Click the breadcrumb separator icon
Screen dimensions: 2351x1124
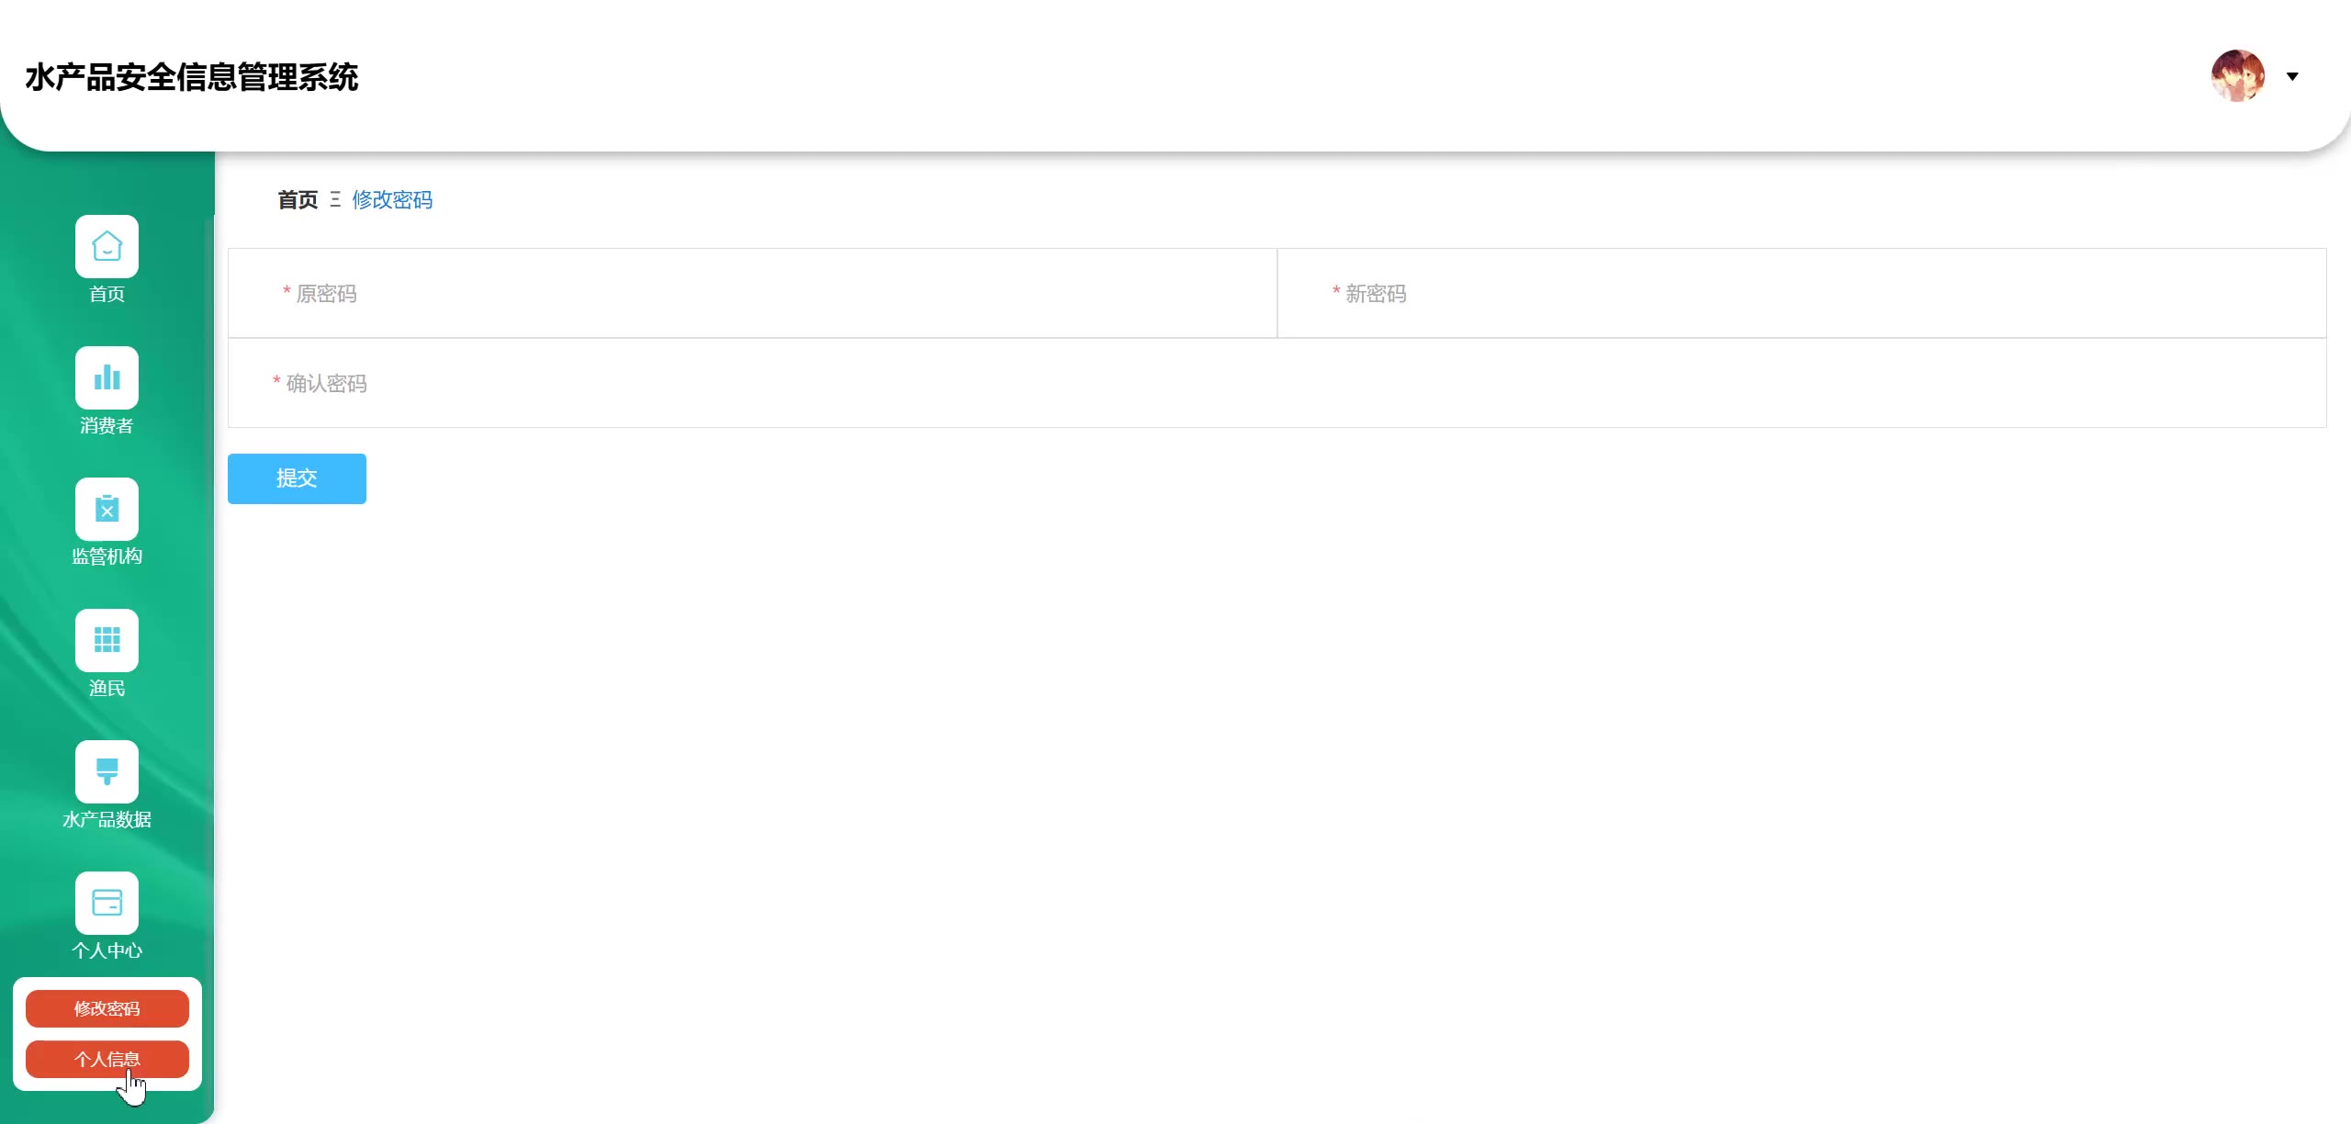tap(335, 199)
